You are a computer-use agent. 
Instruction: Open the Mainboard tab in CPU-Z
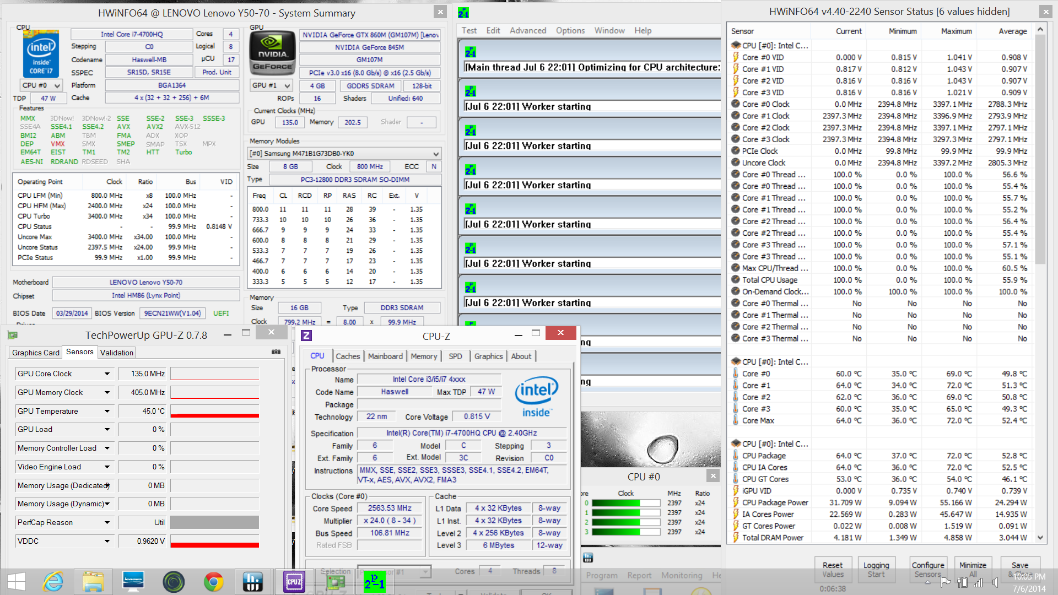(x=385, y=356)
